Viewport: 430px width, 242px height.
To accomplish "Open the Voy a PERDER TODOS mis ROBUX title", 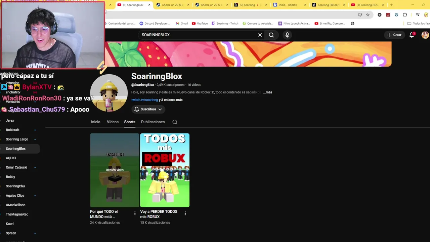I will pyautogui.click(x=159, y=214).
